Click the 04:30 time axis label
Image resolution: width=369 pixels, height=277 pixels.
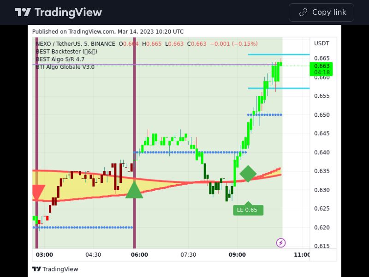coord(93,255)
